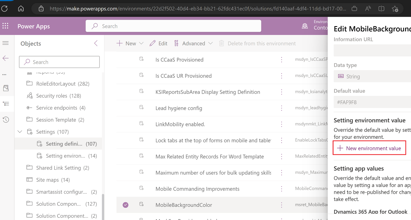The image size is (411, 220).
Task: More options for Lead hygiene config
Action: coord(282,108)
